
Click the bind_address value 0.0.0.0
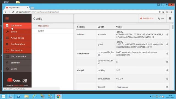pyautogui.click(x=119, y=79)
